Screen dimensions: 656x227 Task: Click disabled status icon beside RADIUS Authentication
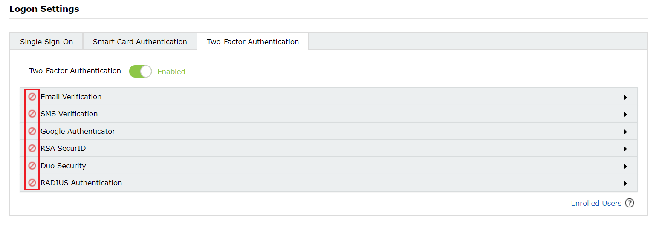(x=32, y=183)
